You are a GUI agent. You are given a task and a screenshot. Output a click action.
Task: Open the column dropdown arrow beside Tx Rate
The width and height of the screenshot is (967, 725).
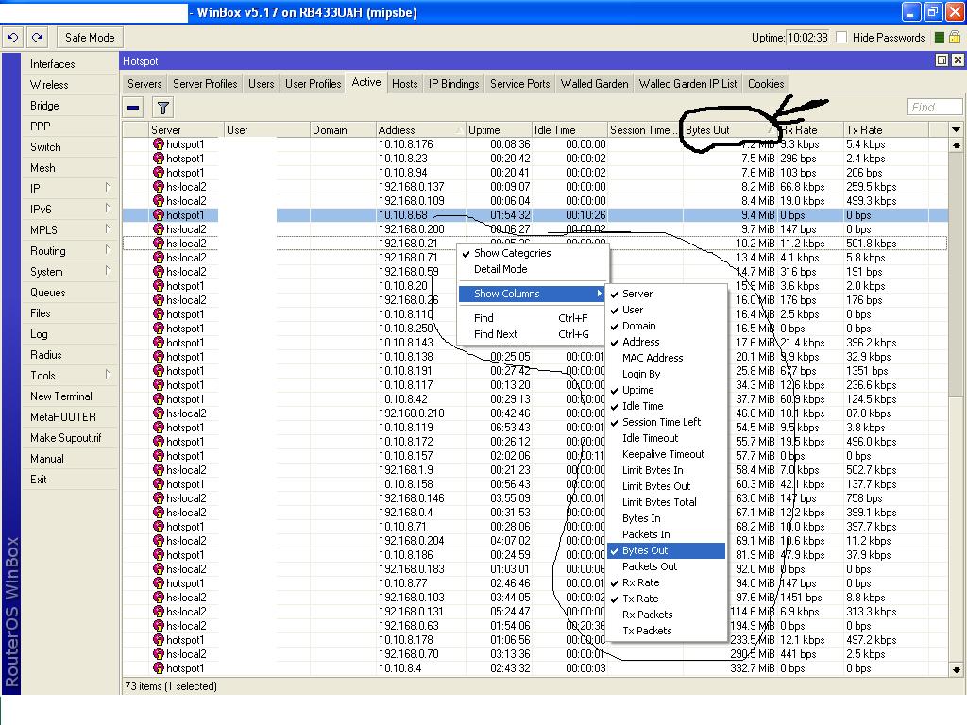click(x=956, y=130)
